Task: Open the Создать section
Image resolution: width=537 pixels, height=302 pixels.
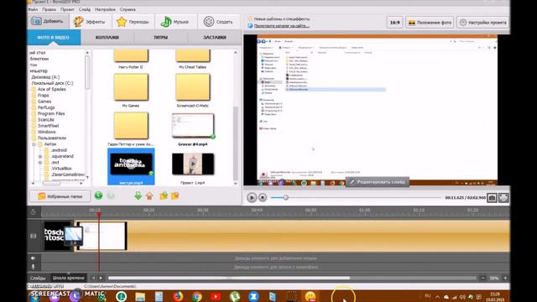Action: (x=218, y=22)
